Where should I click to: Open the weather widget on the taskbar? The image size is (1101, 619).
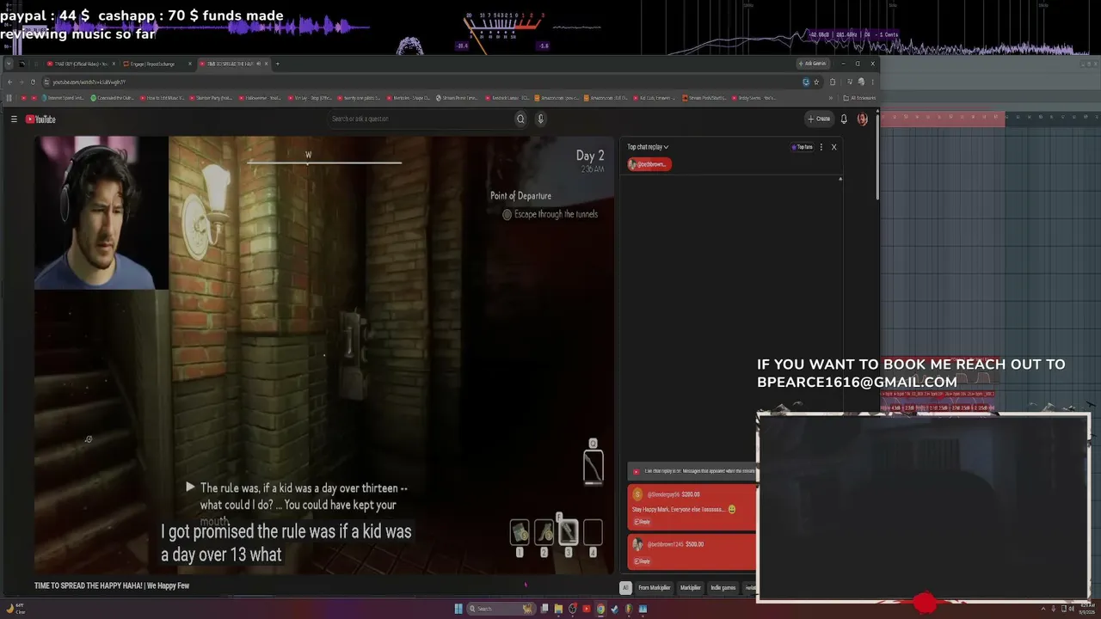coord(15,609)
